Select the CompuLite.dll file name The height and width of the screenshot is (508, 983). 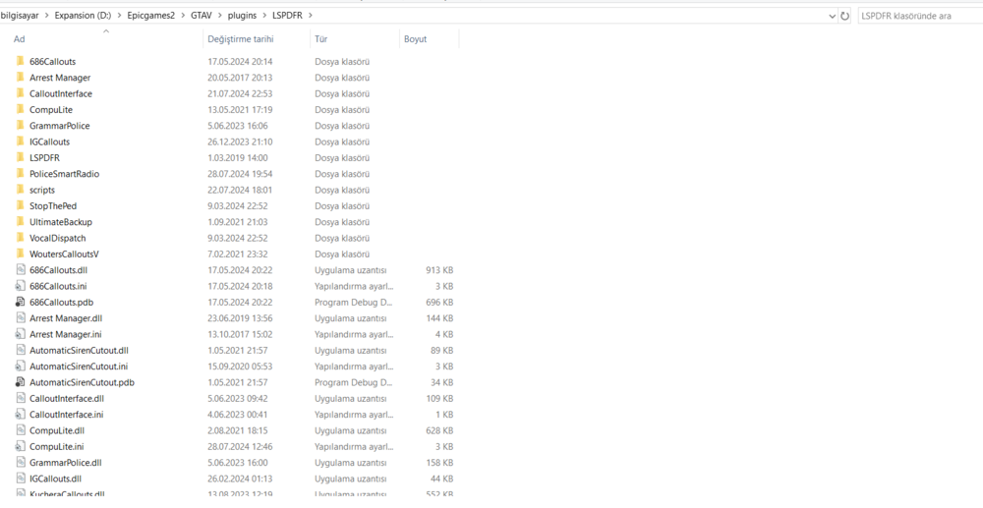pyautogui.click(x=56, y=430)
